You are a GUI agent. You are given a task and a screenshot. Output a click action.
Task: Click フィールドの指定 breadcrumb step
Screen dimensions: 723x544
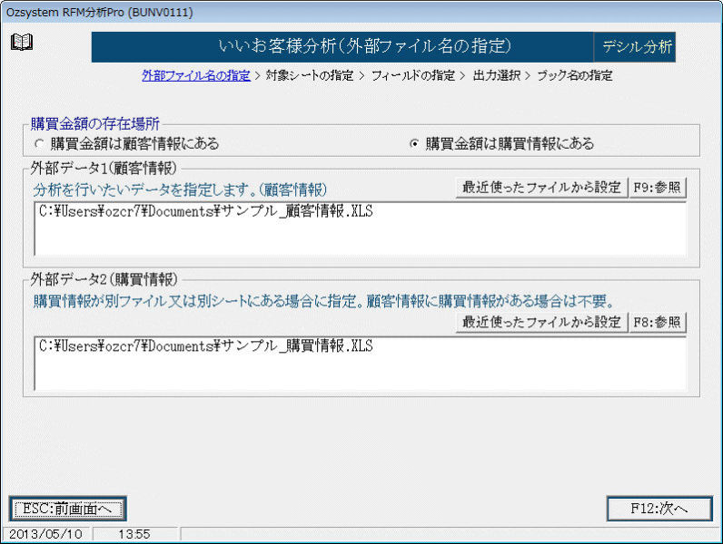point(413,75)
